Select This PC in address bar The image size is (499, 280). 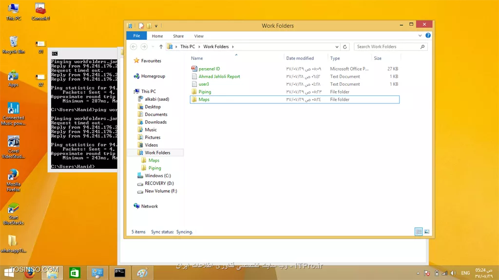[x=188, y=46]
